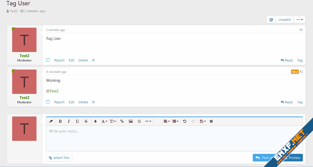Expand the font family dropdown
313x167 pixels.
[x=104, y=121]
